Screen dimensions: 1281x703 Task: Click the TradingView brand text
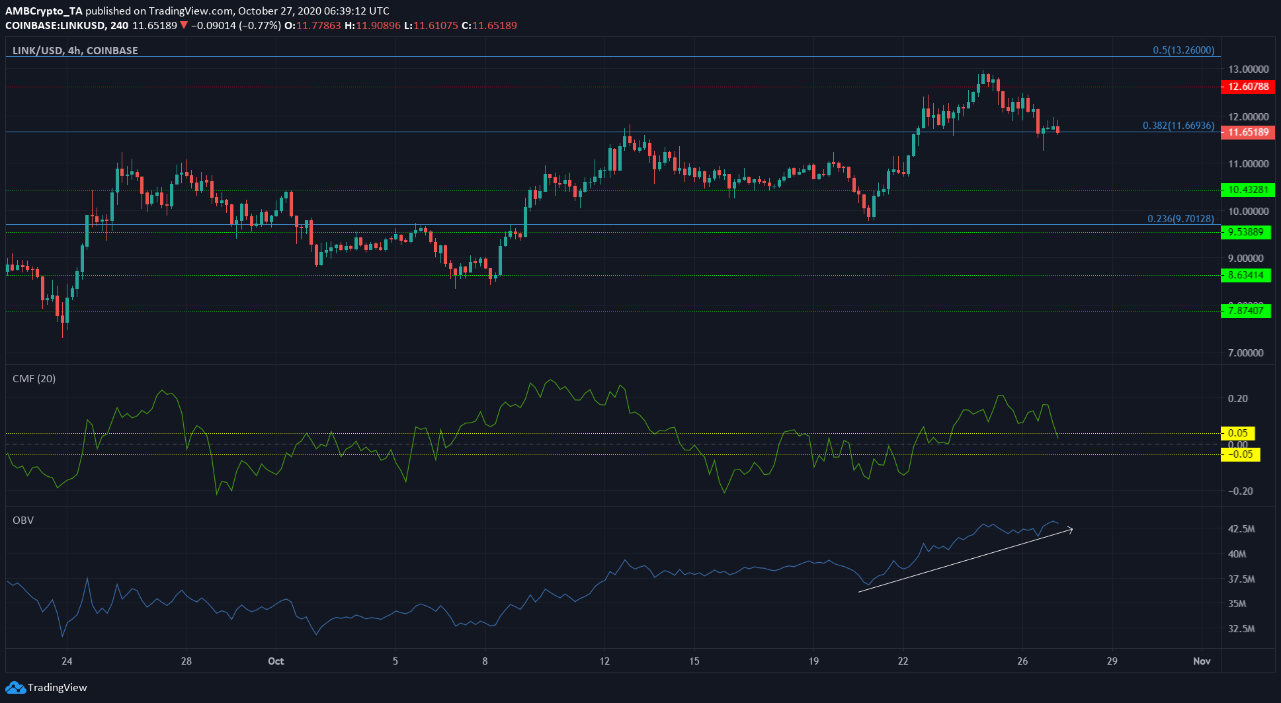pyautogui.click(x=57, y=688)
